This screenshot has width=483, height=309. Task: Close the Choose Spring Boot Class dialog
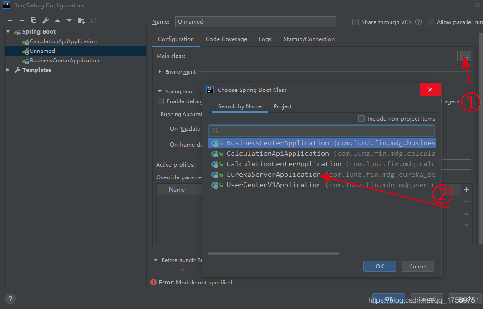(430, 90)
